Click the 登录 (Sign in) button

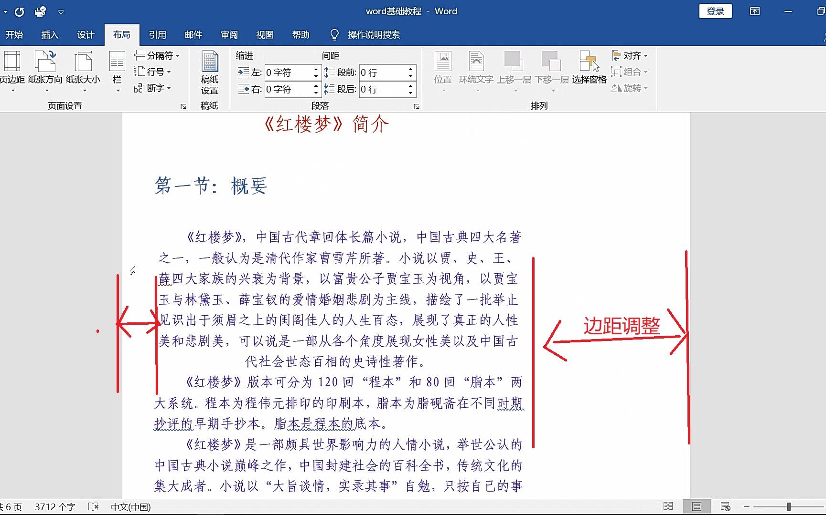tap(715, 11)
